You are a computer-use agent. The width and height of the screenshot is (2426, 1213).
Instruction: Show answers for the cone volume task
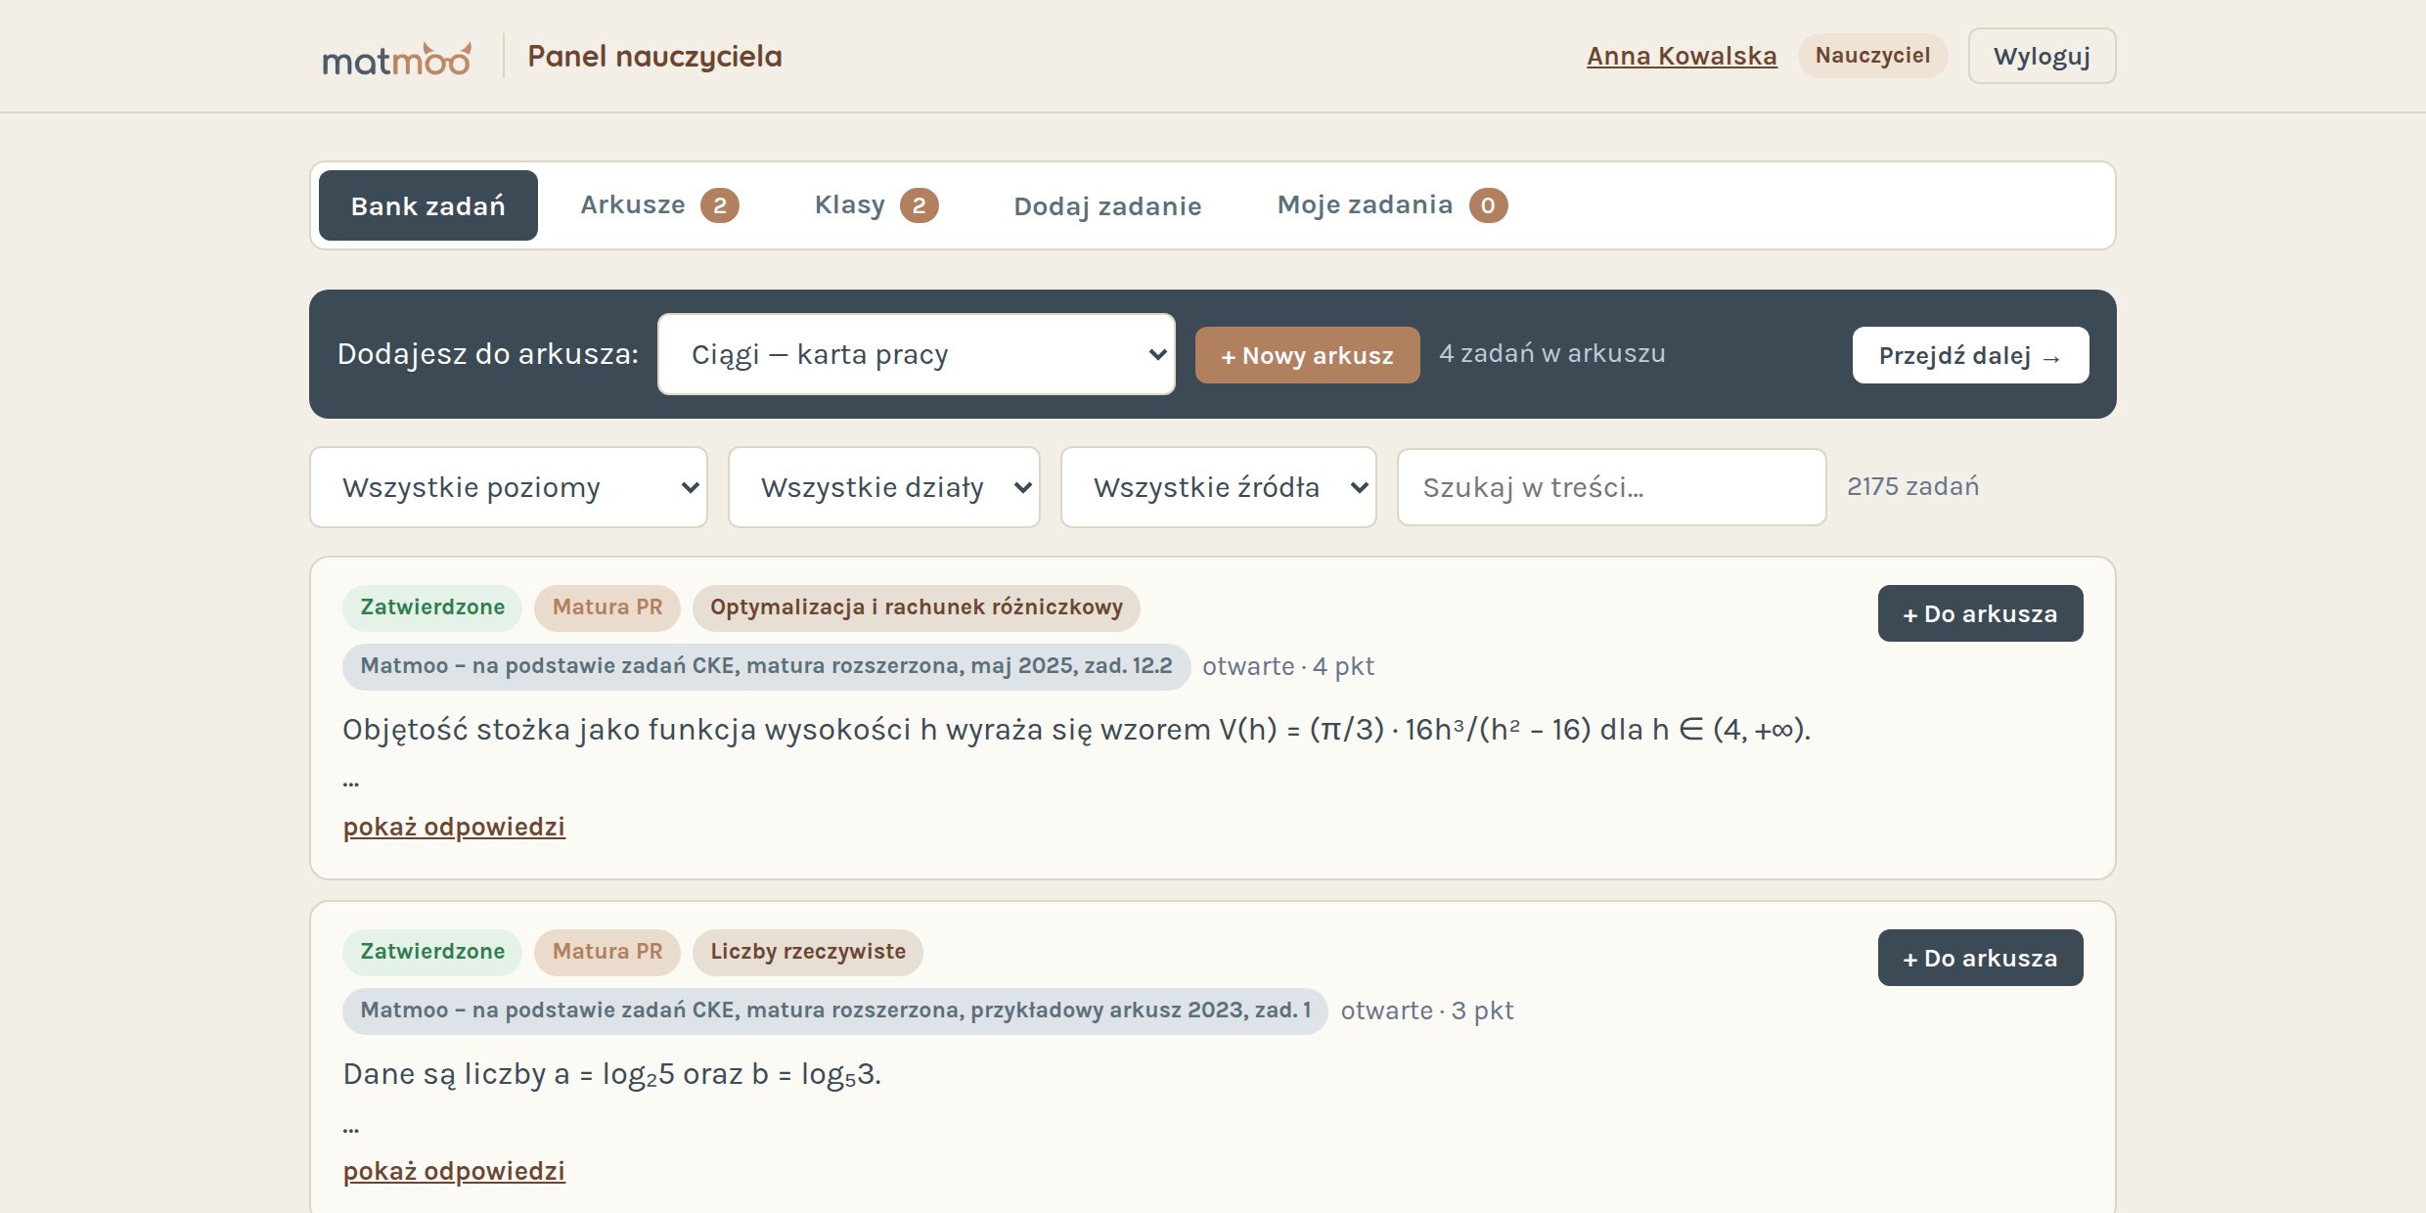454,827
